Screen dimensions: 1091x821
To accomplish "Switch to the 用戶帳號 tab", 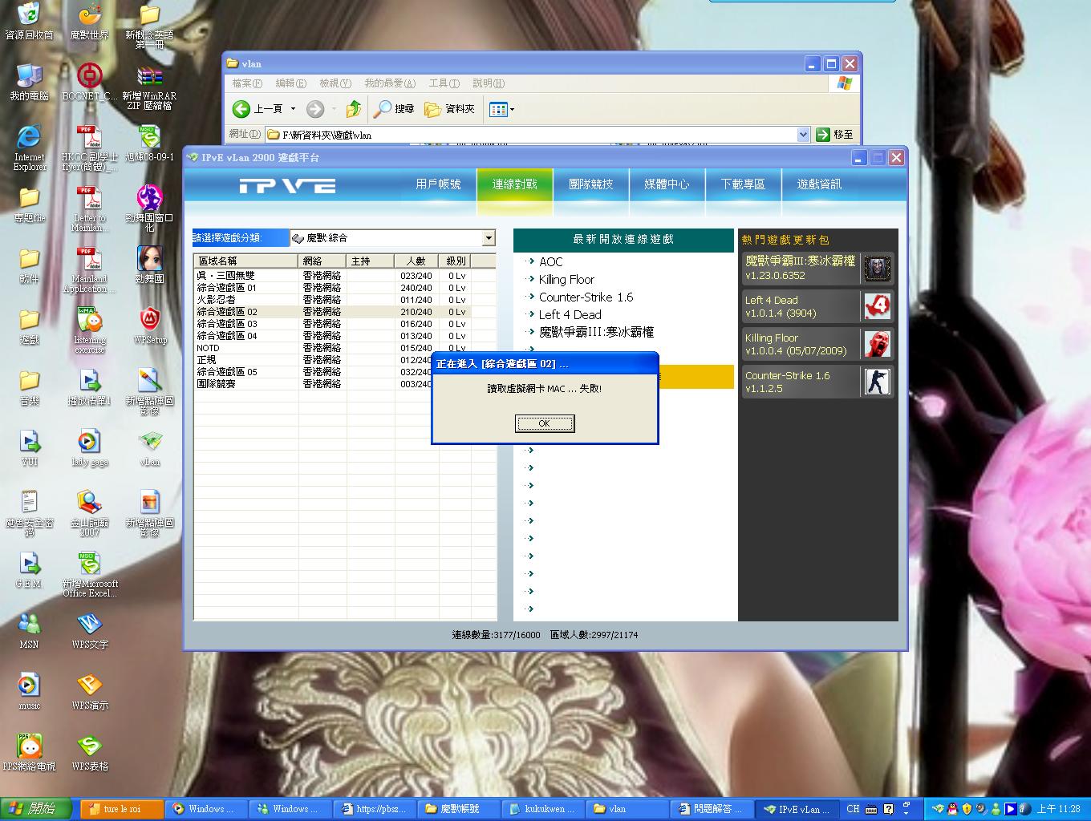I will pos(438,184).
